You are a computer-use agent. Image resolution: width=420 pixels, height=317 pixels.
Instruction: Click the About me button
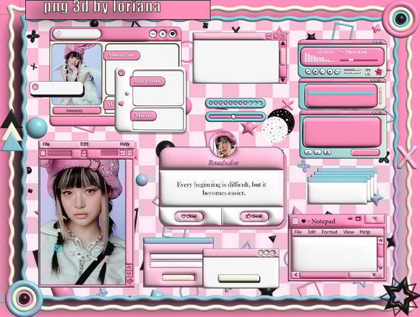pyautogui.click(x=122, y=55)
